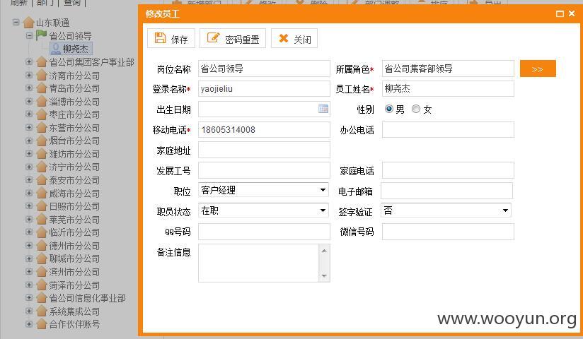Click the house icon for 威海市分公司
The image size is (583, 339).
pyautogui.click(x=42, y=194)
